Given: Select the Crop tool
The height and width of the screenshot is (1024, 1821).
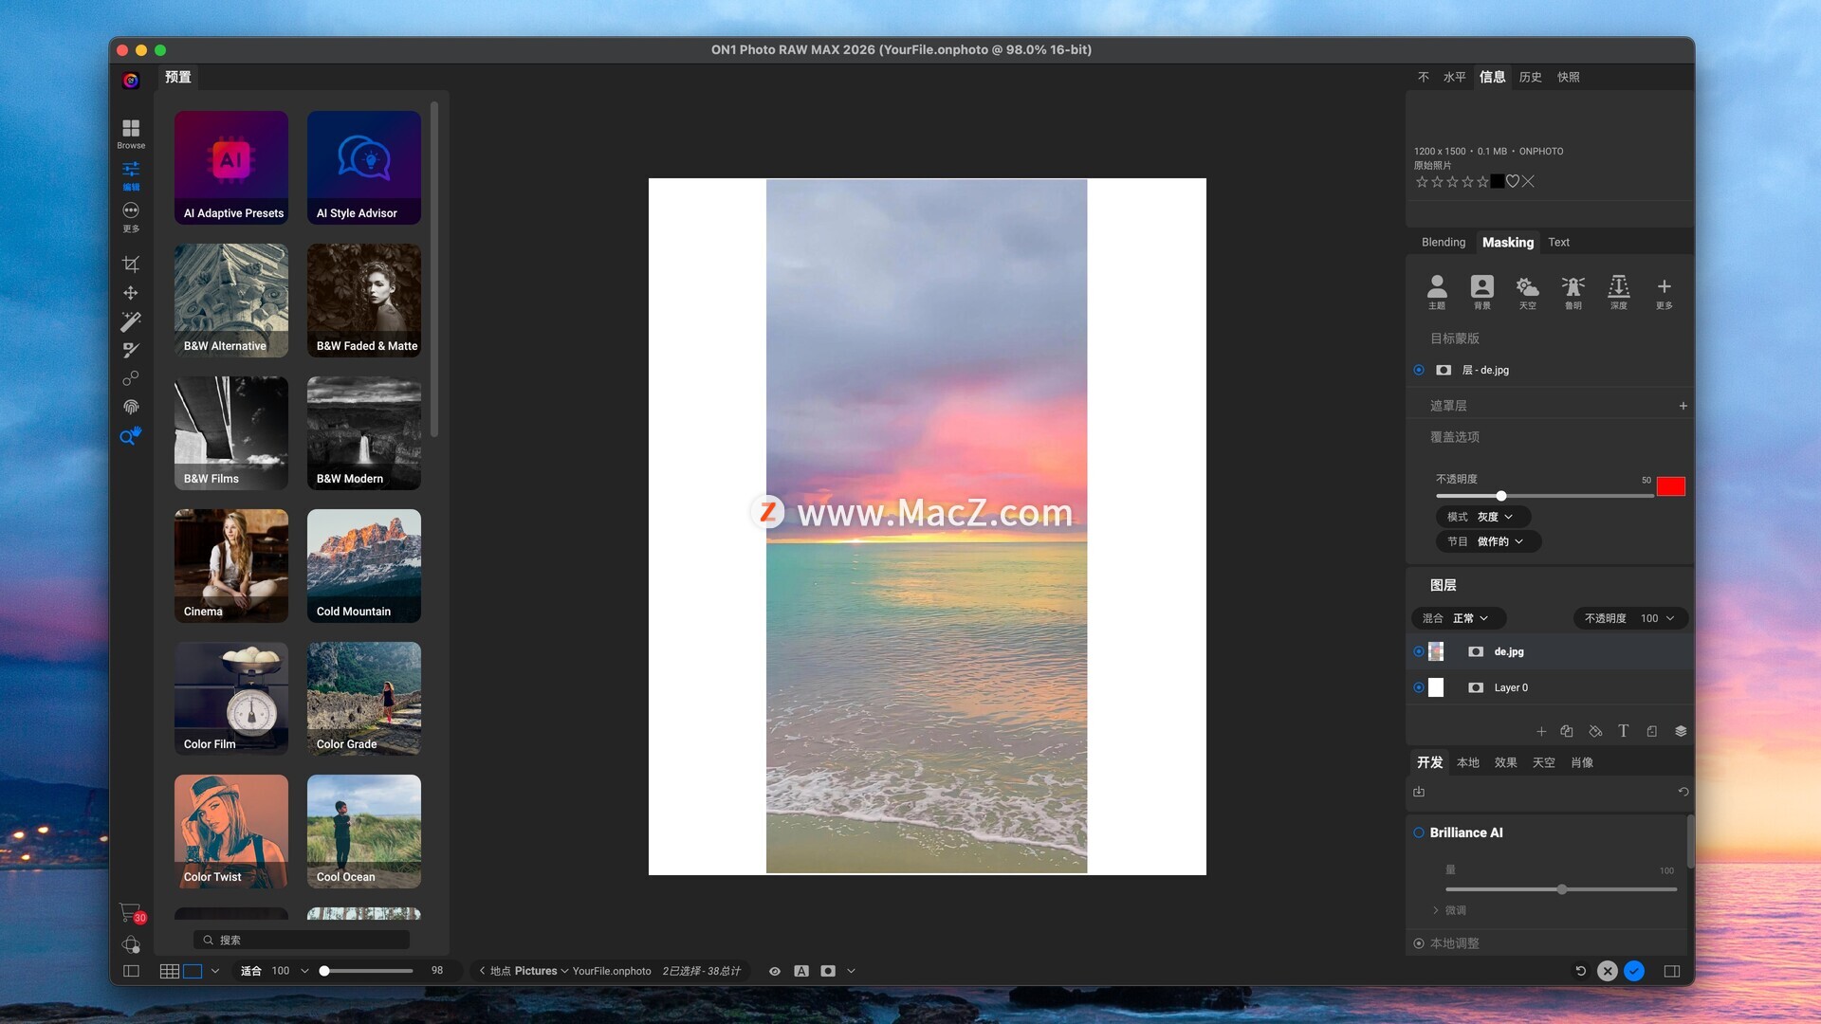Looking at the screenshot, I should pos(131,264).
